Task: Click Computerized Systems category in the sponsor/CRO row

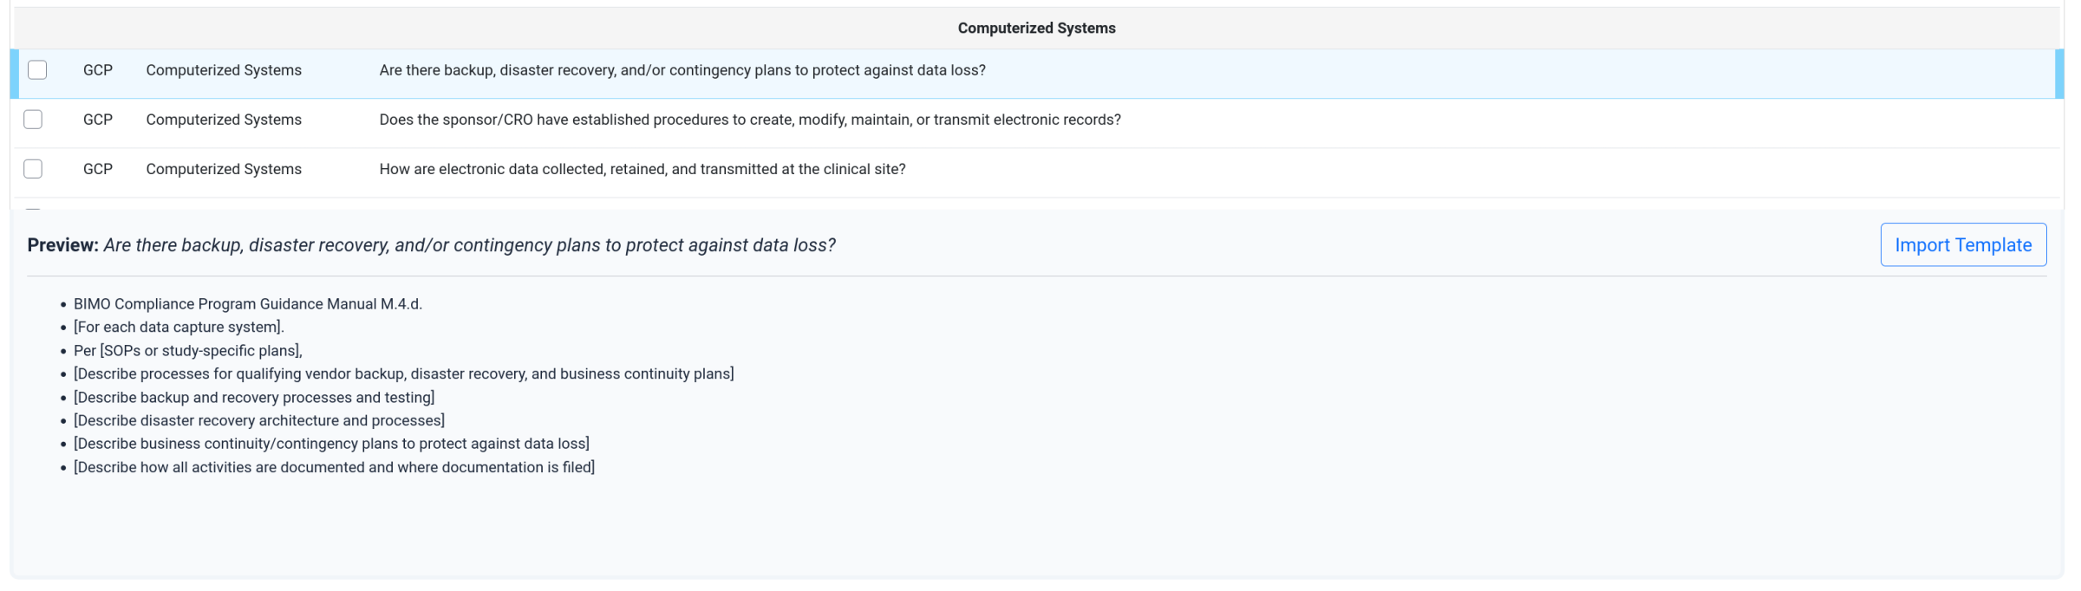Action: [224, 120]
